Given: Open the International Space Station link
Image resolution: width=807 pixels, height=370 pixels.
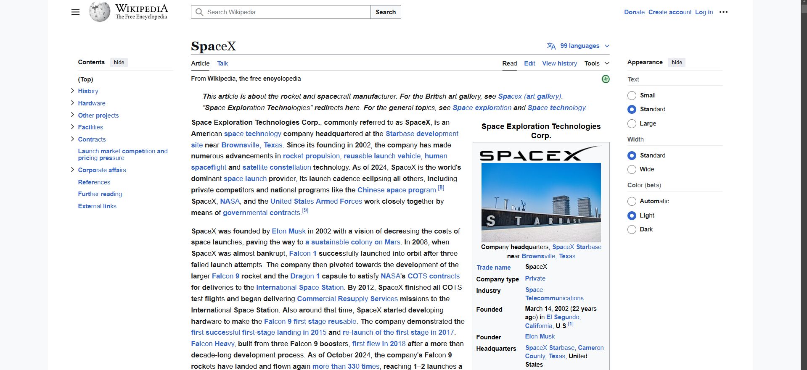Looking at the screenshot, I should pos(300,287).
